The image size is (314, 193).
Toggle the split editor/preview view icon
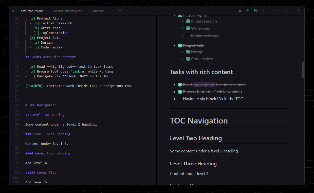pos(256,11)
